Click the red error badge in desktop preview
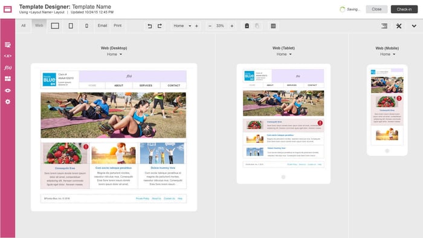The width and height of the screenshot is (423, 238). pyautogui.click(x=86, y=147)
